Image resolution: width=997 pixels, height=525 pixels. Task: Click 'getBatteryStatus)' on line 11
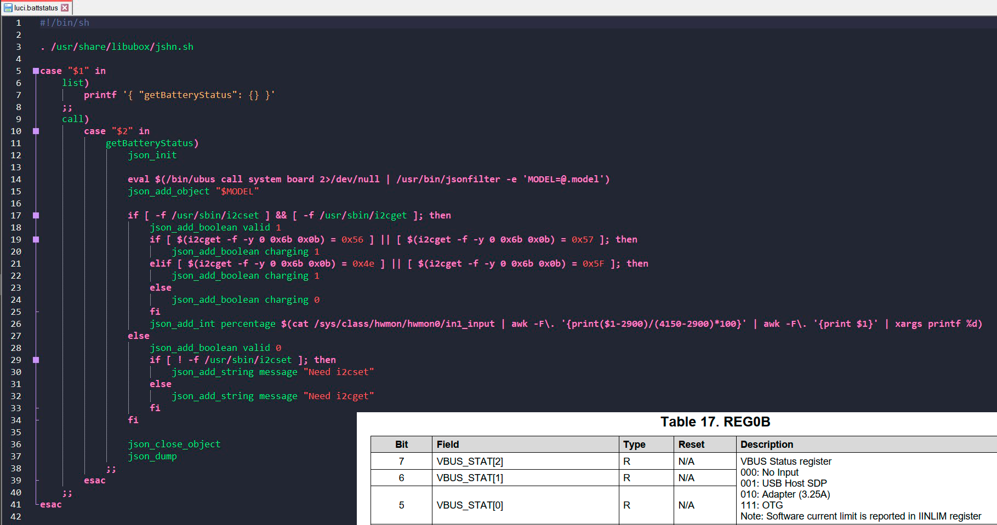tap(152, 143)
